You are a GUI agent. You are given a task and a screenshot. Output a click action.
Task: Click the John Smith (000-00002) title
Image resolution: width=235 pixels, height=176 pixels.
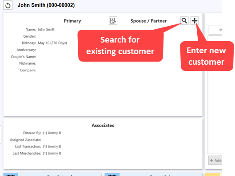point(46,5)
